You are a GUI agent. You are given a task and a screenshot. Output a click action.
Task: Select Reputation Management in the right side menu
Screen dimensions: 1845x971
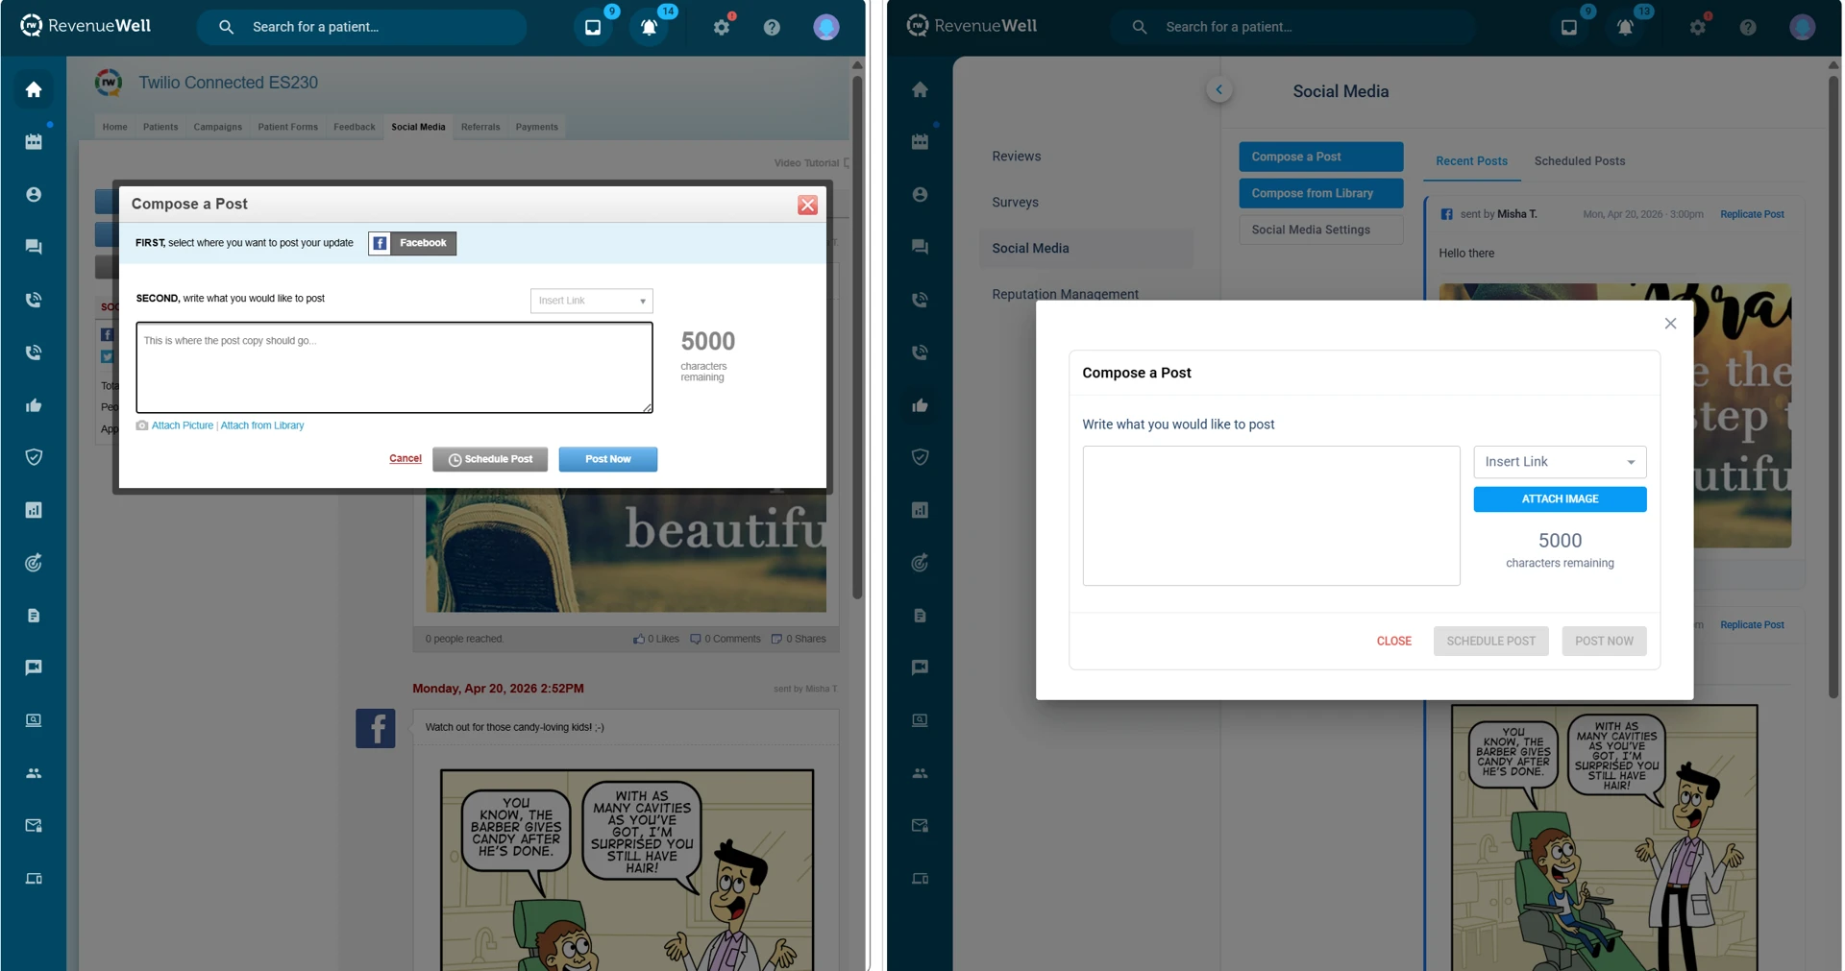point(1065,294)
